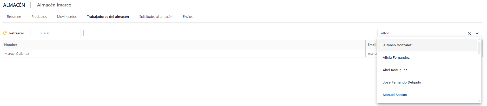Click the Refrescar refresh icon
This screenshot has height=106, width=487.
5,33
